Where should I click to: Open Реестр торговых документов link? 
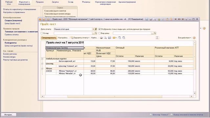point(15,60)
